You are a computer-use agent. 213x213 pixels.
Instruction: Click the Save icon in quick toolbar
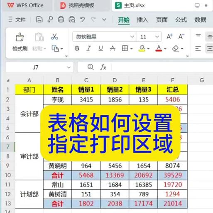[39, 20]
